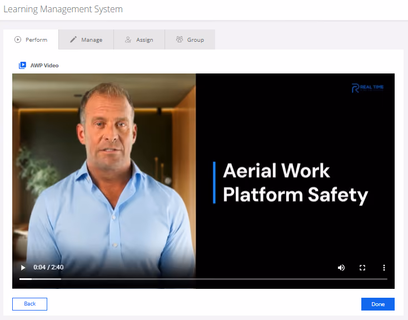This screenshot has height=320, width=408.
Task: Click the Learning Management System heading
Action: [63, 9]
